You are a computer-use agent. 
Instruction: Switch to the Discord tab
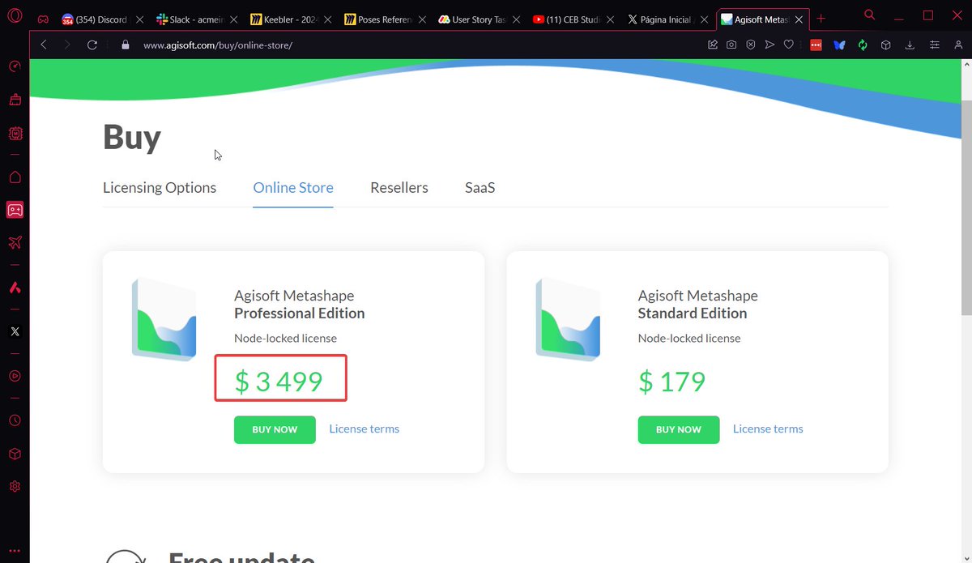click(101, 19)
